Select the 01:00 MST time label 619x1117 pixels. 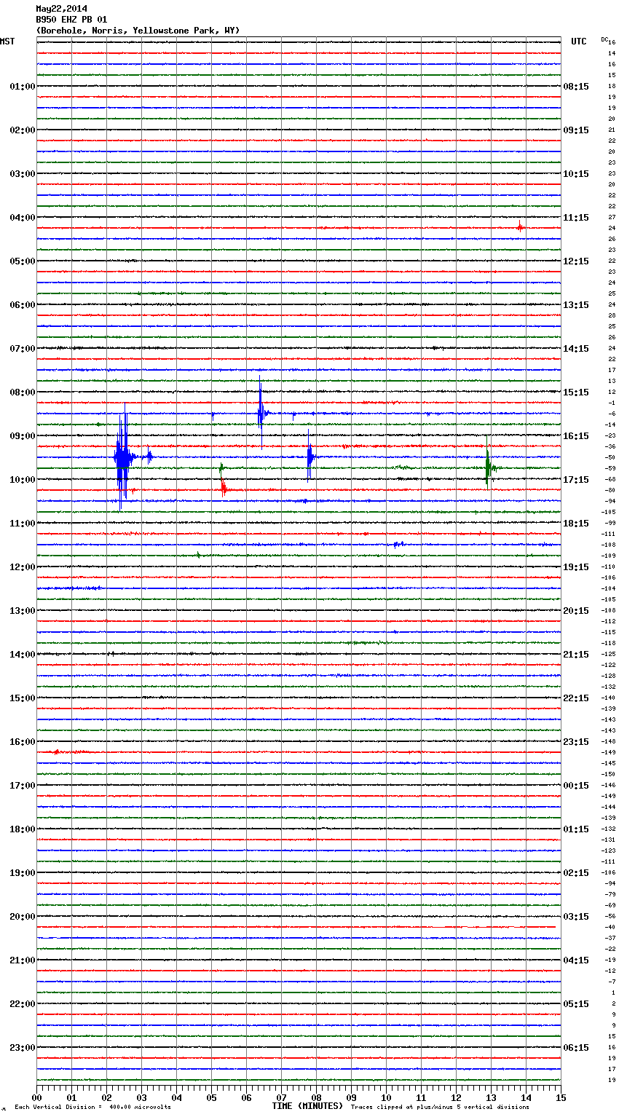point(22,86)
